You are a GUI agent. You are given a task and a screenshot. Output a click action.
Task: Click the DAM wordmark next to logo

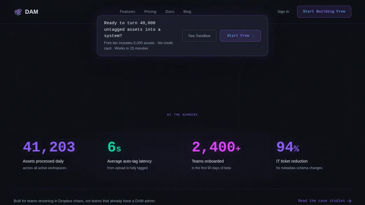click(32, 12)
